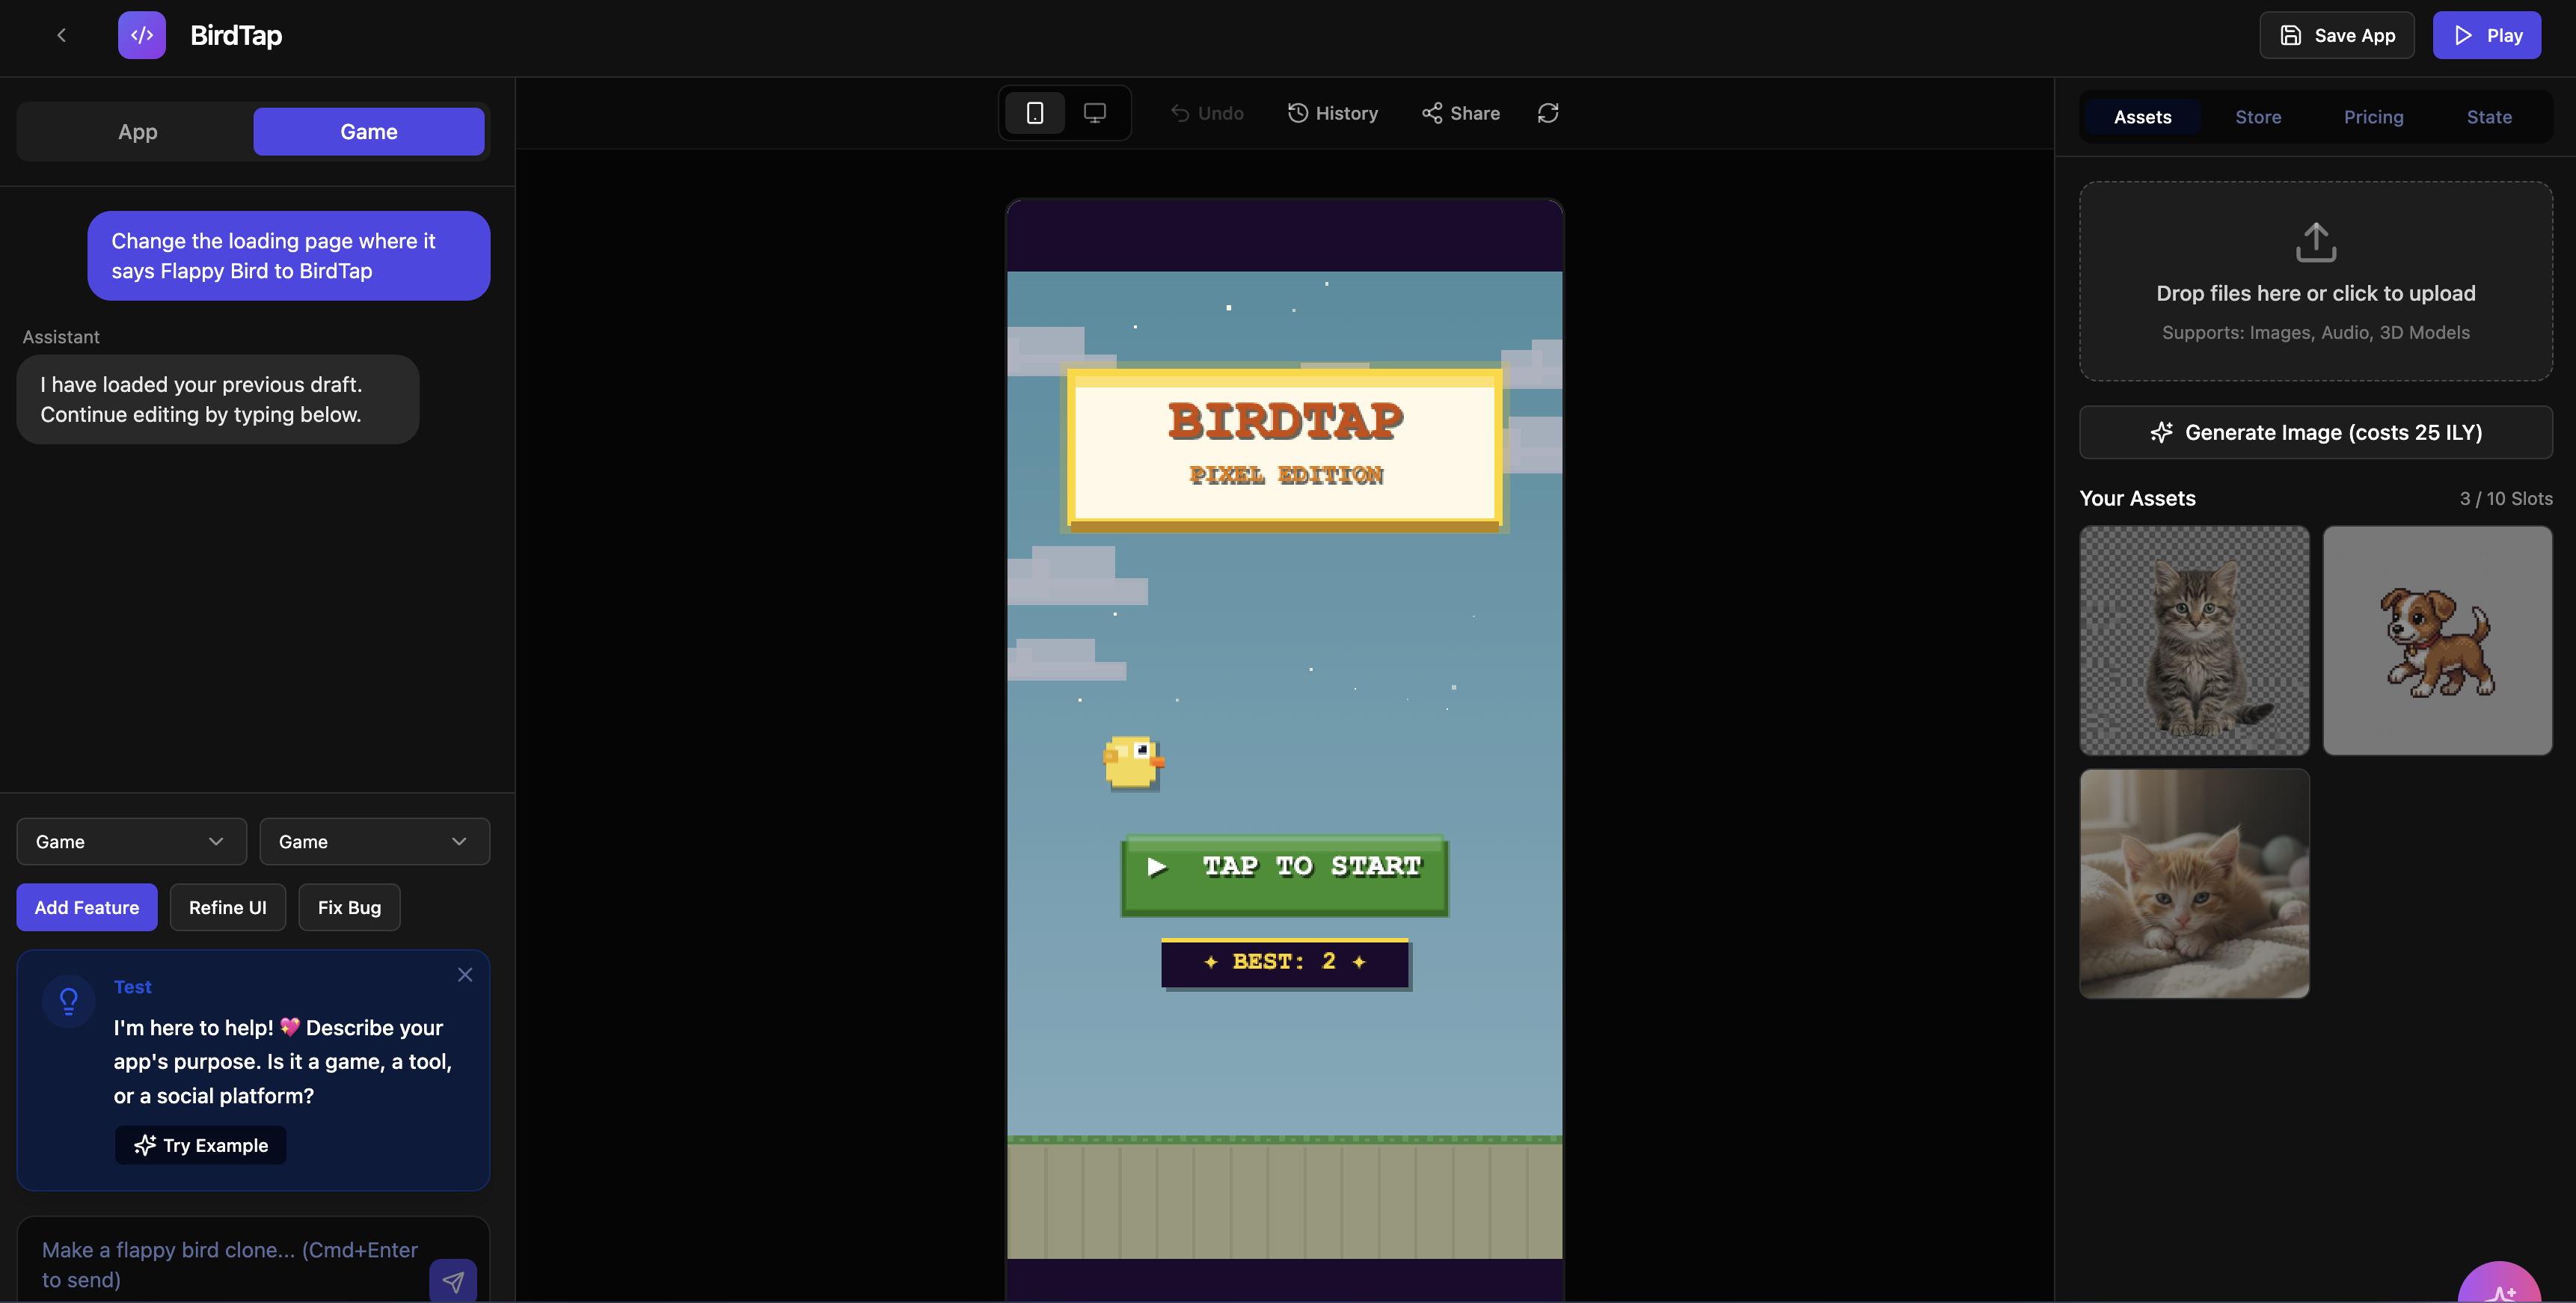The width and height of the screenshot is (2576, 1303).
Task: Switch to the App tab
Action: pos(138,132)
